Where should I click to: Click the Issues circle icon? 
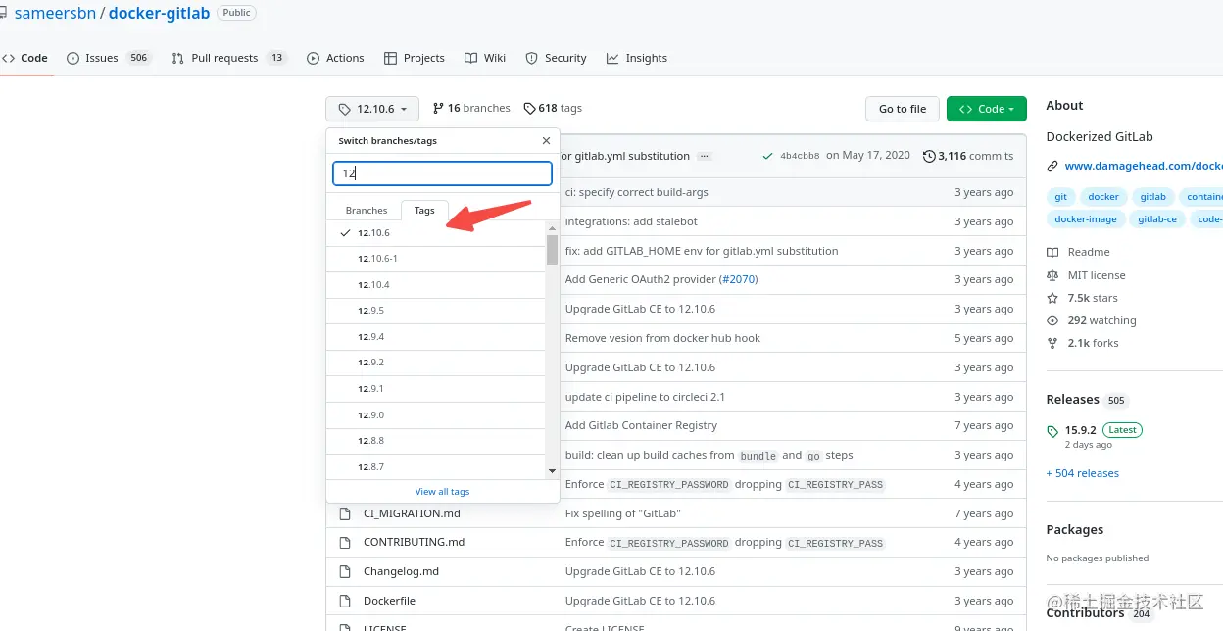tap(73, 58)
